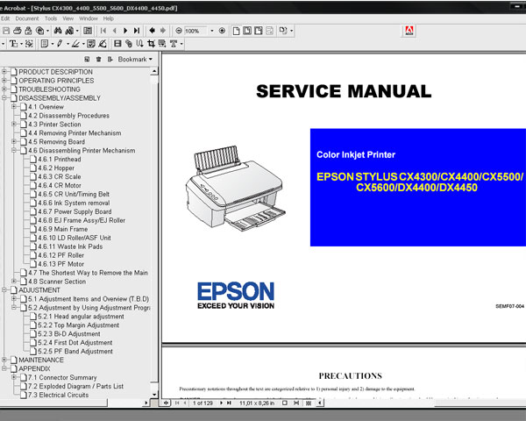
Task: Expand the TROUBLESHOOTING bookmark
Action: pyautogui.click(x=4, y=89)
